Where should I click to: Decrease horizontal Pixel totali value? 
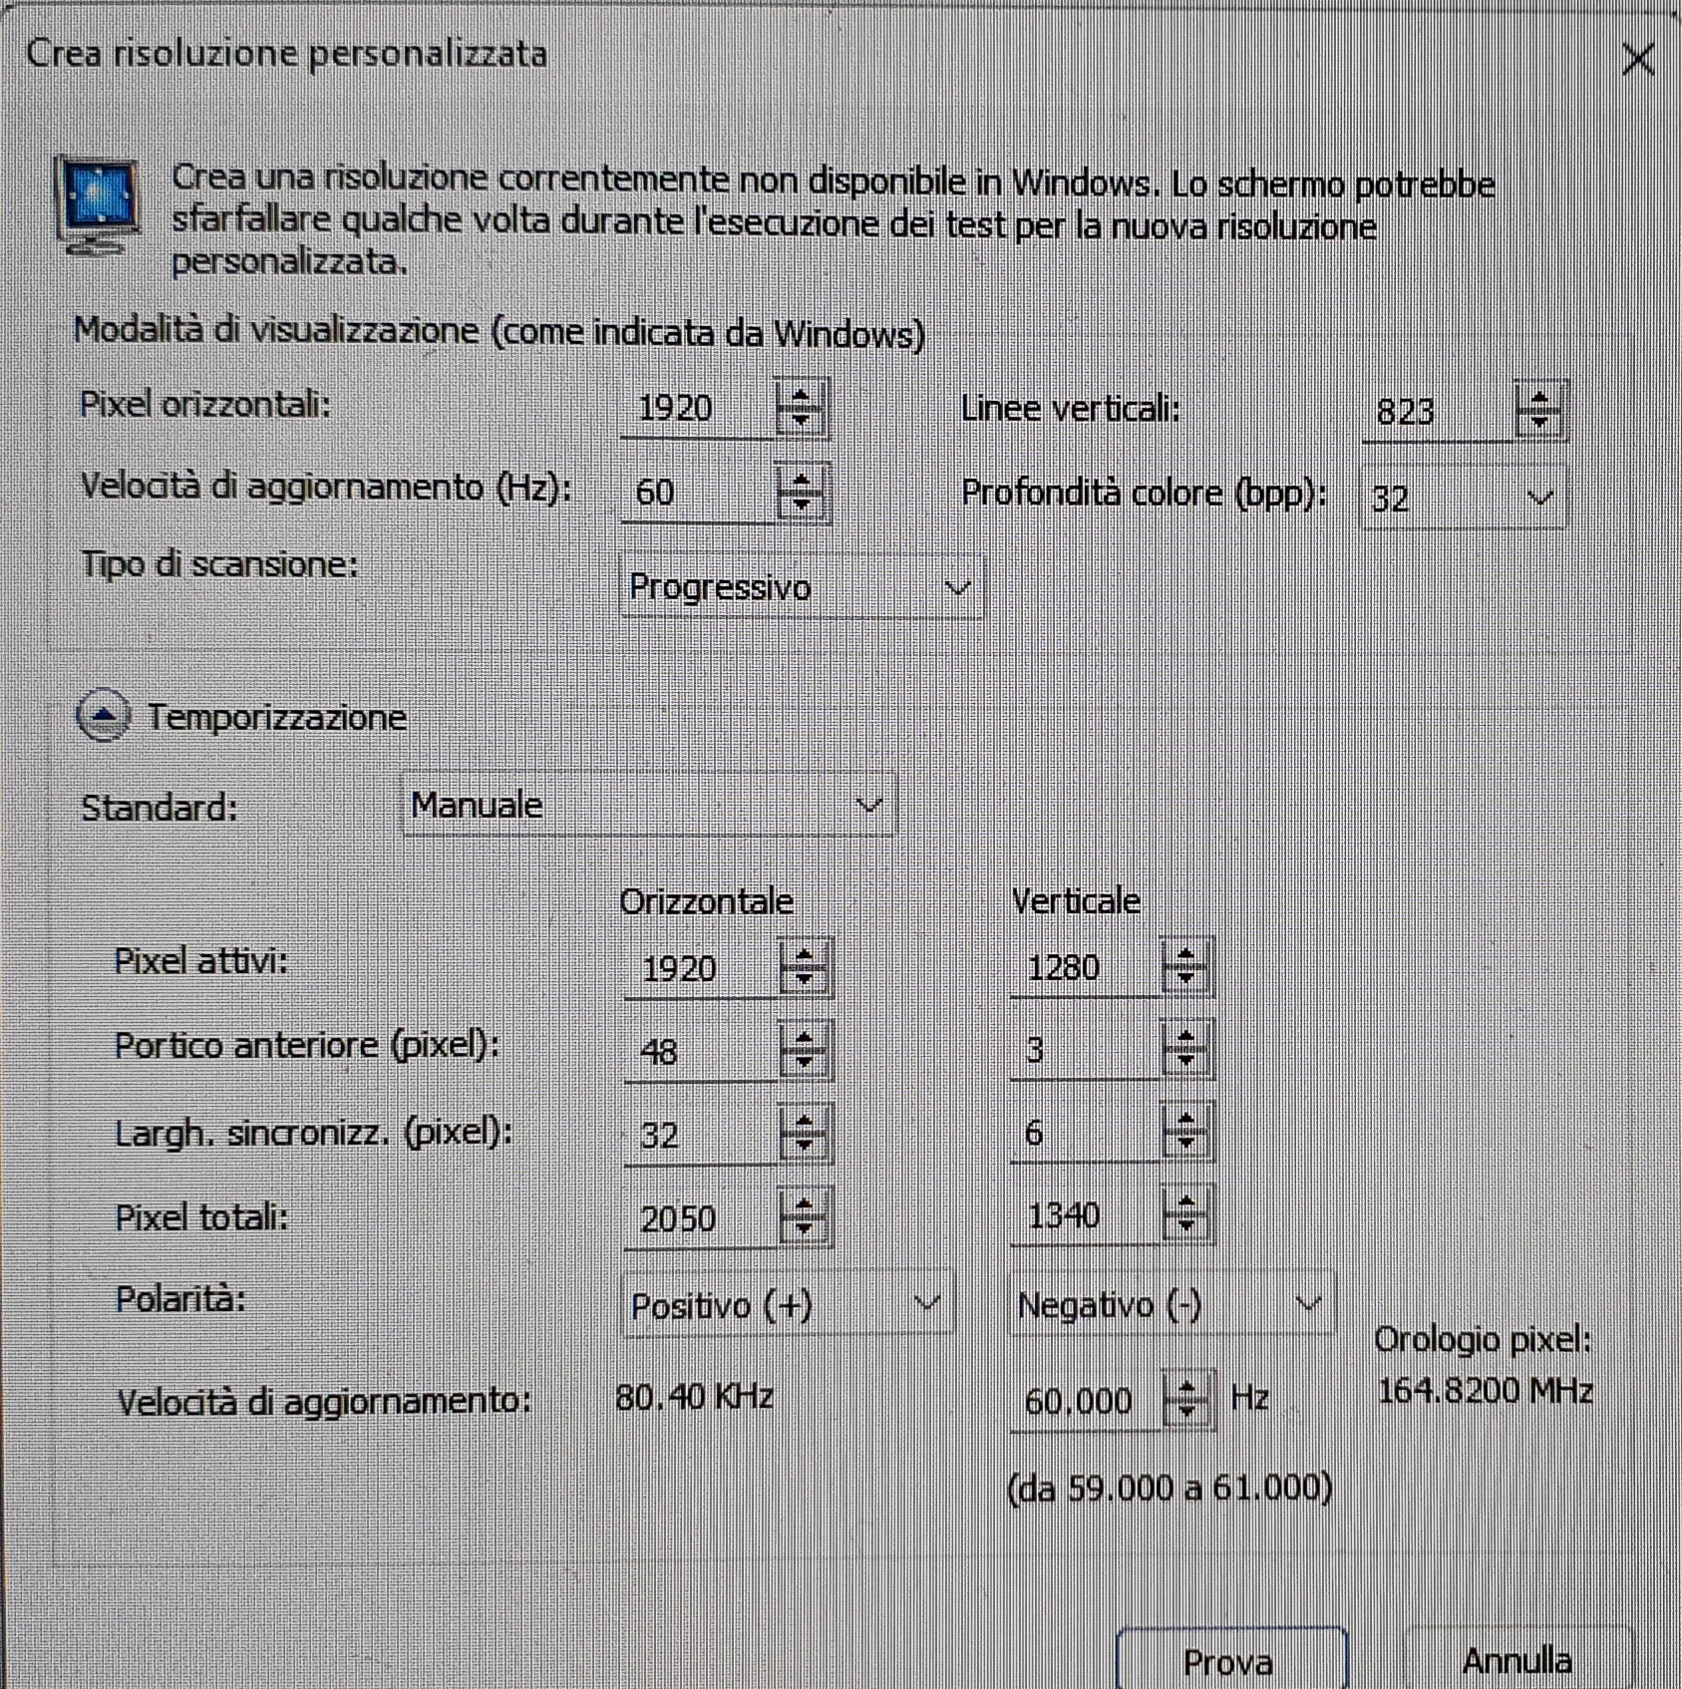(x=804, y=1228)
